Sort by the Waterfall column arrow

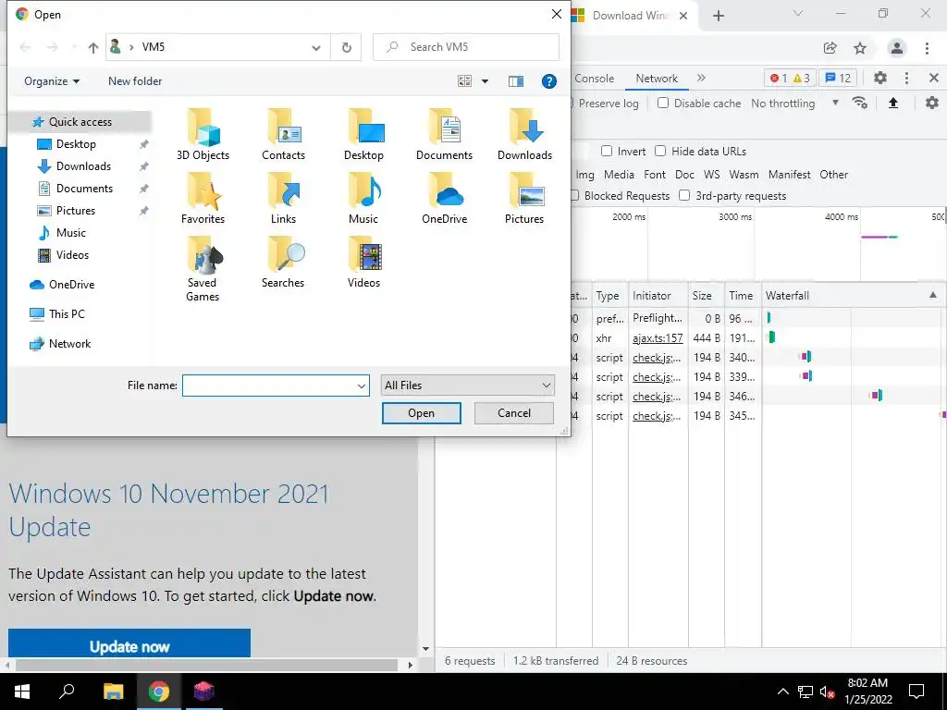click(932, 295)
